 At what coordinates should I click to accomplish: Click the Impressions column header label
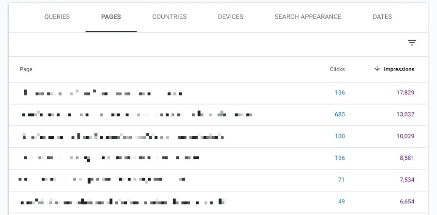click(399, 69)
